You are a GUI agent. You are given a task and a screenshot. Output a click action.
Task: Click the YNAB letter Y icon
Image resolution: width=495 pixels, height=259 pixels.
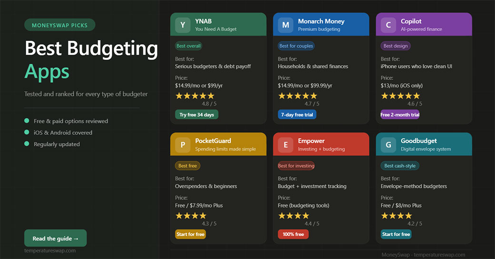click(x=183, y=25)
